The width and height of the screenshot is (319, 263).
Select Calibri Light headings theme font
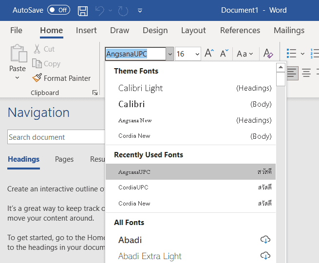point(190,88)
